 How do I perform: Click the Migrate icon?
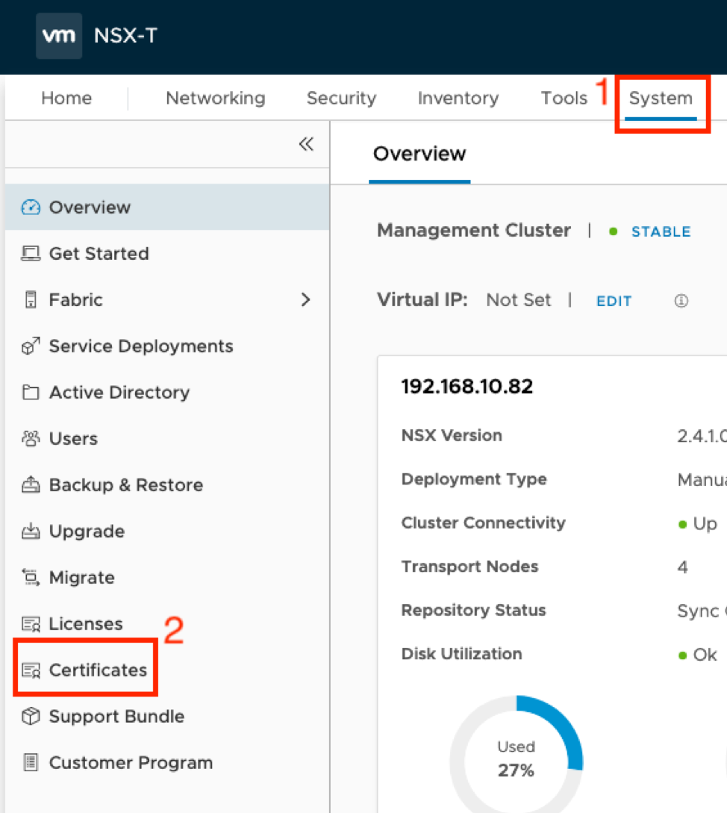pos(31,577)
